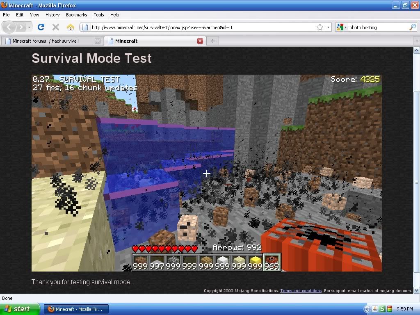420x315 pixels.
Task: Open the address bar history dropdown
Action: tap(329, 27)
